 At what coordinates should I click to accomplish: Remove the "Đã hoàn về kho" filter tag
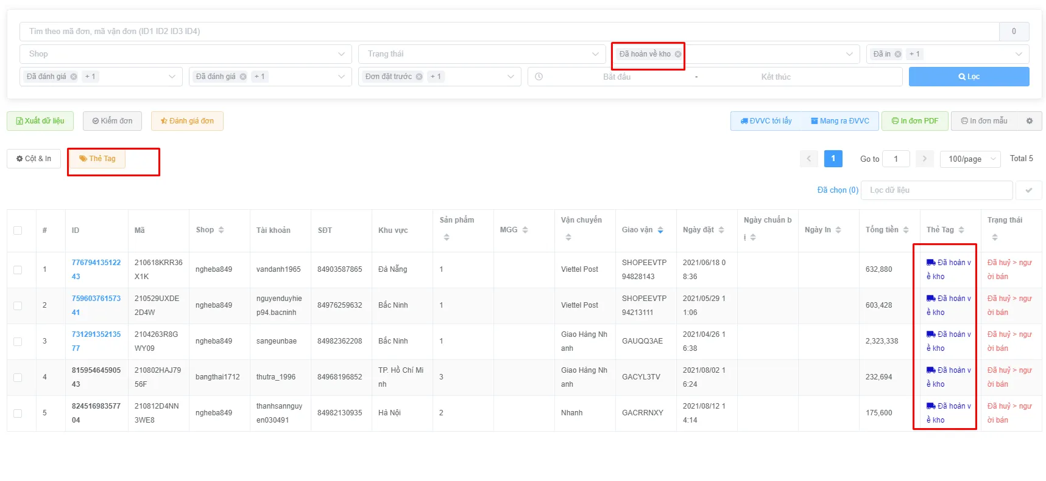[678, 54]
